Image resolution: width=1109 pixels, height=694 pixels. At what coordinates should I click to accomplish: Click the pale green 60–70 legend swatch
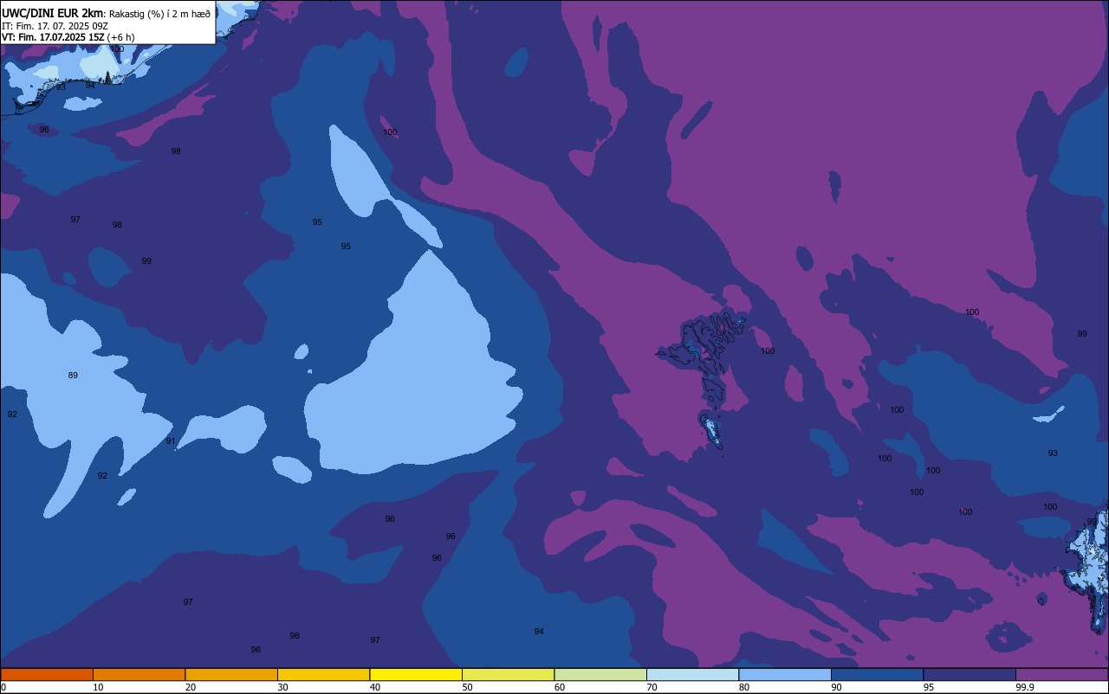coord(600,674)
